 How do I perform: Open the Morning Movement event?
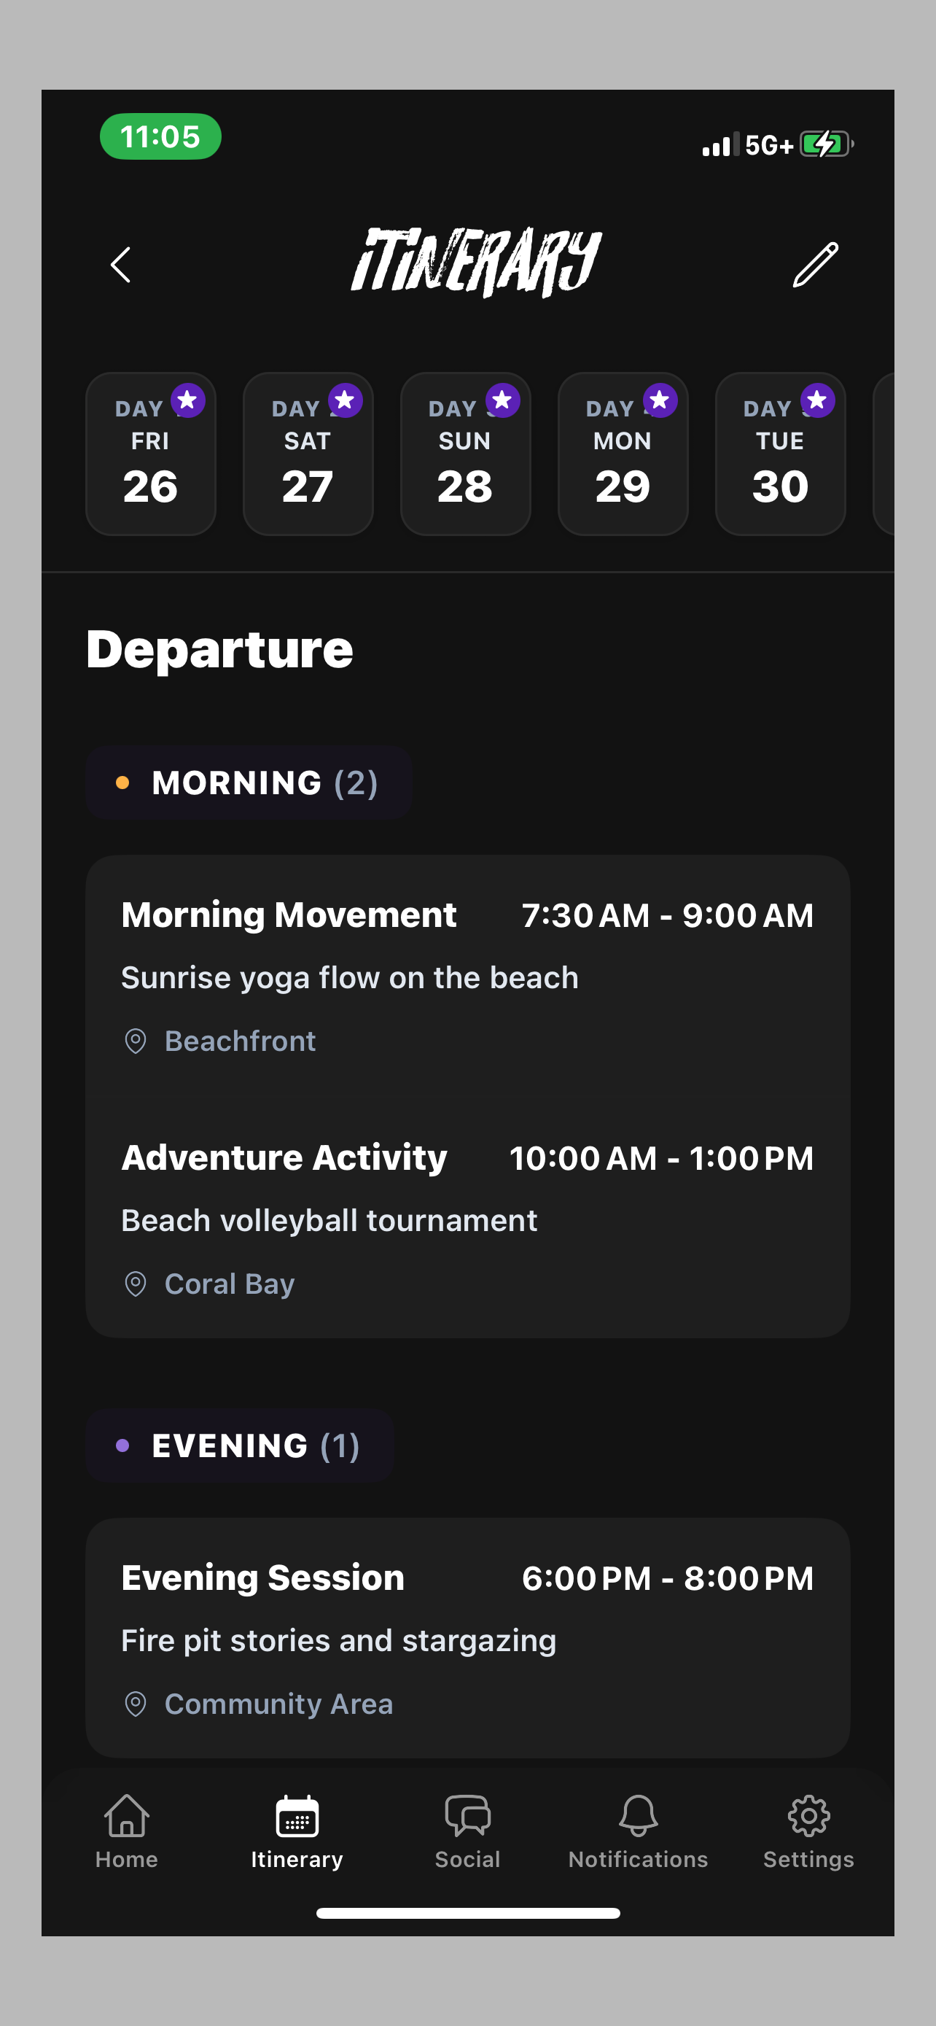click(467, 977)
